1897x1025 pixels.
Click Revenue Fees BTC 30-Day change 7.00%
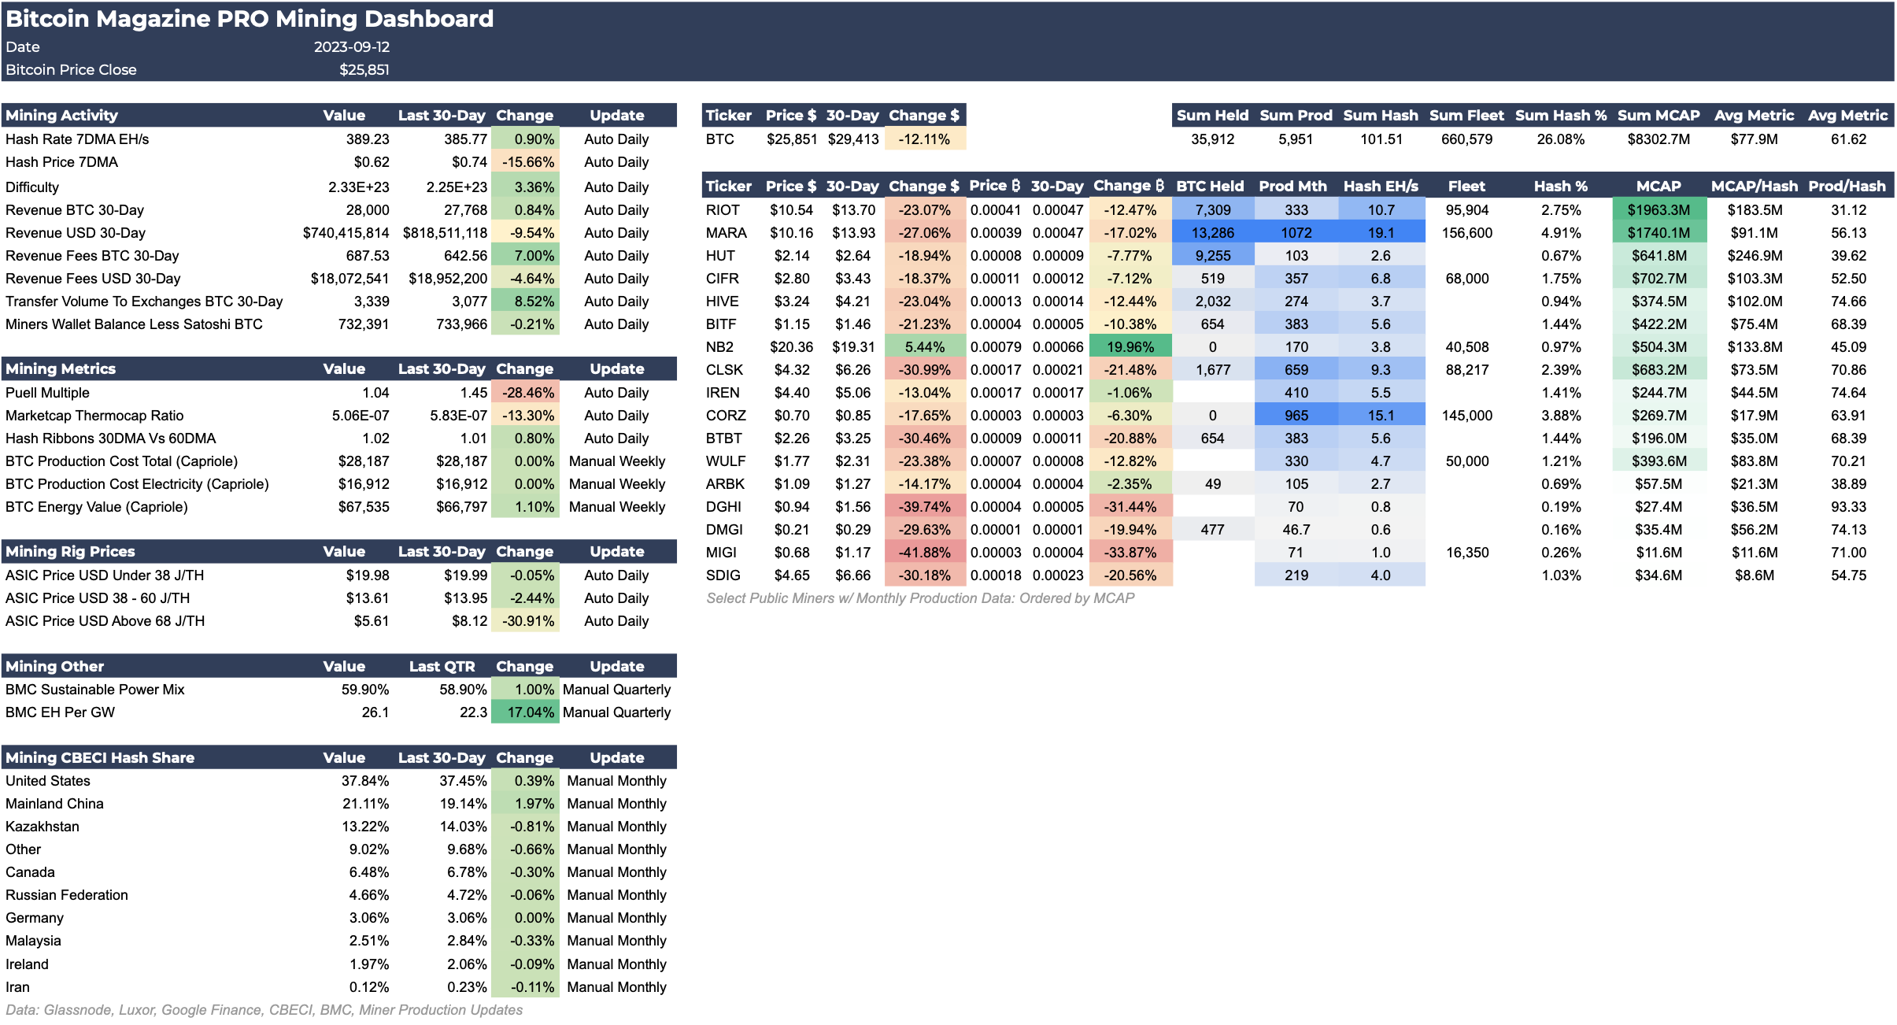tap(525, 256)
